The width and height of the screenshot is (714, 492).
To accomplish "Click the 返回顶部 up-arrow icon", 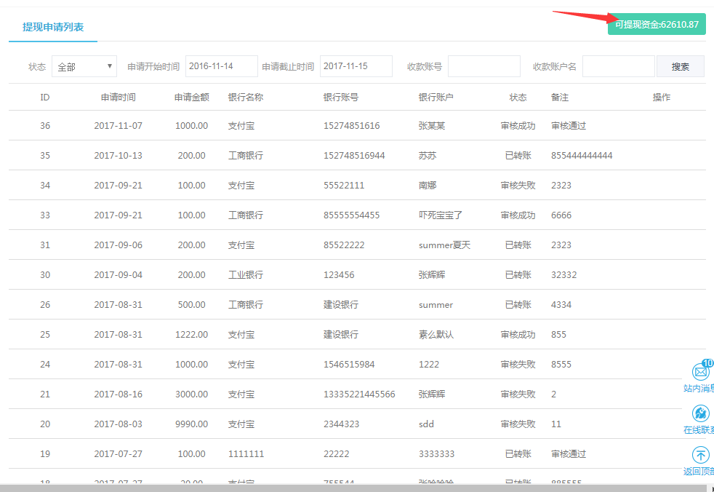I will [x=700, y=455].
